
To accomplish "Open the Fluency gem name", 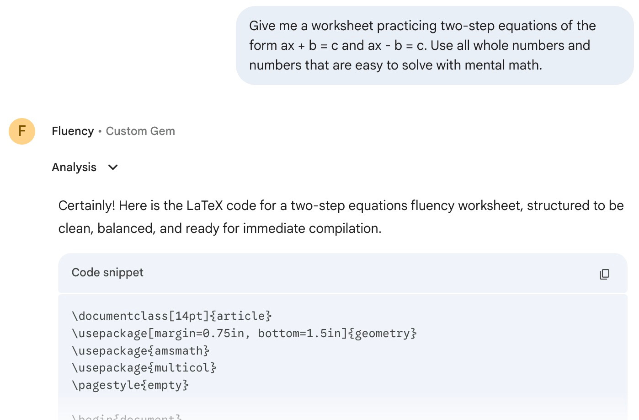I will 73,131.
